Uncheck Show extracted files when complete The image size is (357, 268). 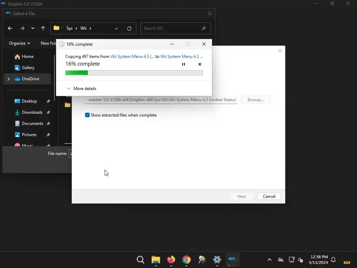(87, 115)
